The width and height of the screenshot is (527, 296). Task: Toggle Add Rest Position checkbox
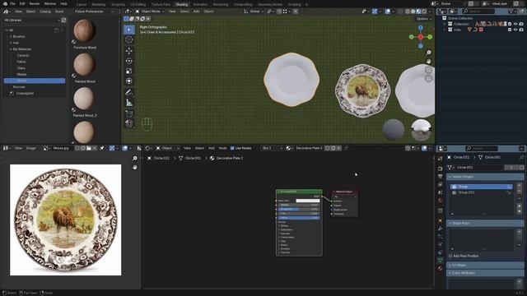(x=450, y=256)
